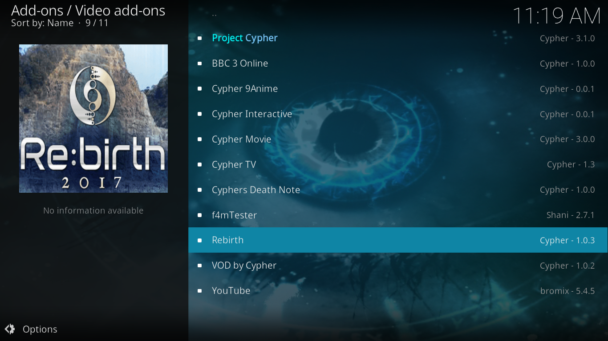
Task: Click bullet icon beside Cypher TV
Action: (x=200, y=165)
